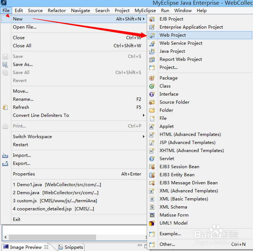Open the Navigate menu
The image size is (253, 251).
tap(81, 11)
